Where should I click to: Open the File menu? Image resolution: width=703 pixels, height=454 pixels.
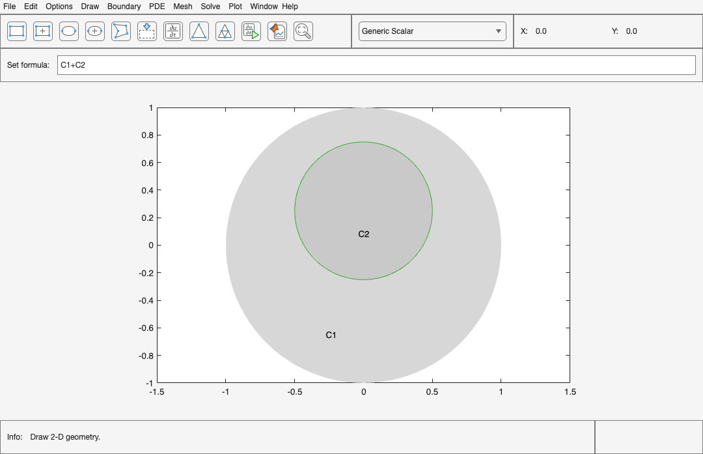(x=9, y=7)
